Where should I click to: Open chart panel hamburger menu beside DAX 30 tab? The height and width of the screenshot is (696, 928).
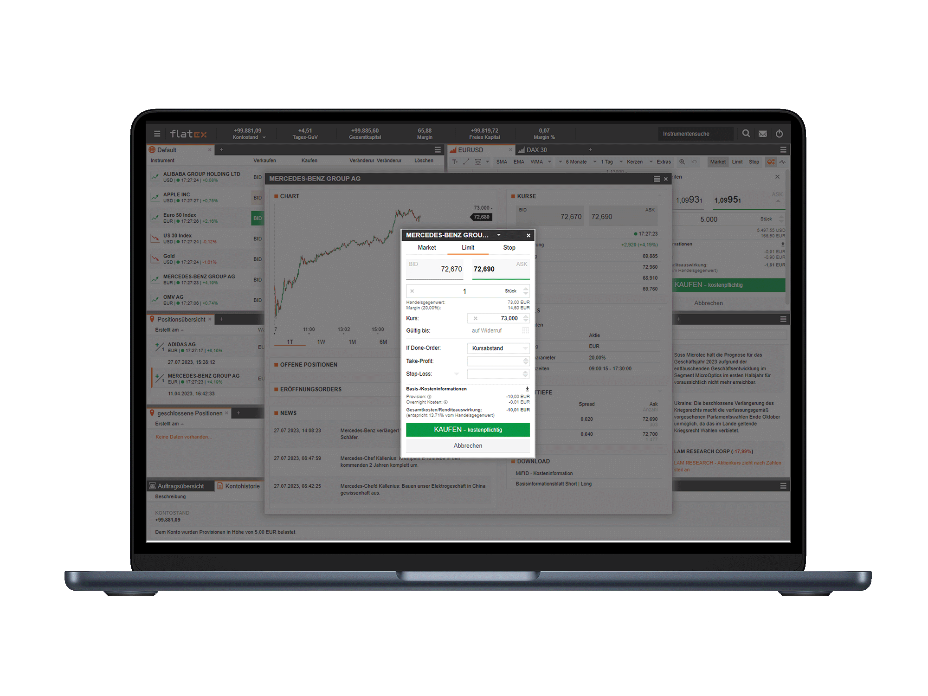click(783, 150)
